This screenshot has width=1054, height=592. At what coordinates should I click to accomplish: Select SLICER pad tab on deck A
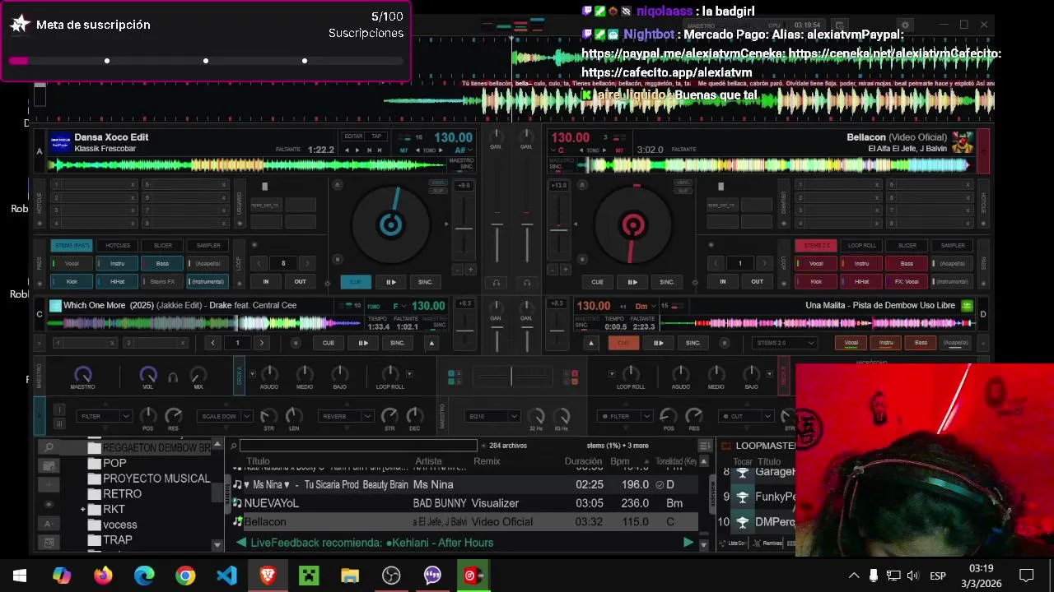pyautogui.click(x=163, y=245)
